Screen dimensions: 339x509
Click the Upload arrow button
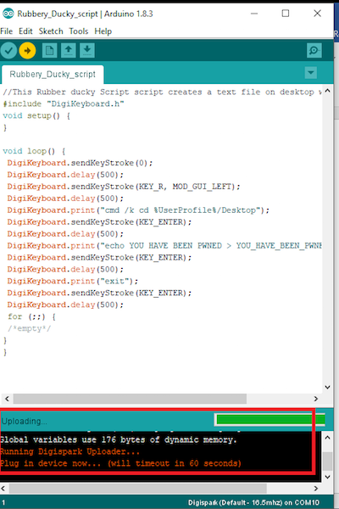(x=27, y=51)
